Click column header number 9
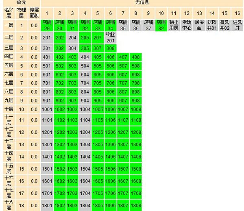The image size is (244, 211). point(148,13)
